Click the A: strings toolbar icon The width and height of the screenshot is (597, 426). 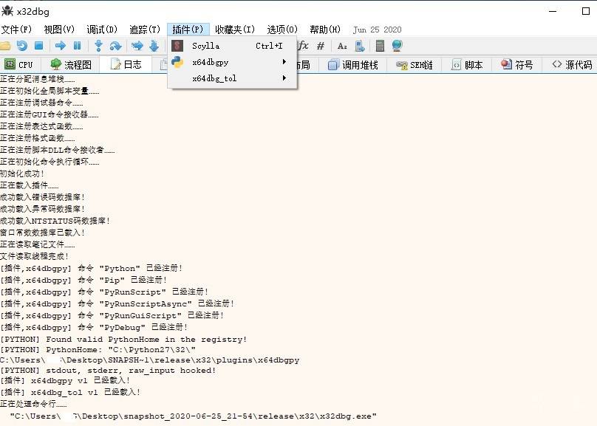click(342, 46)
